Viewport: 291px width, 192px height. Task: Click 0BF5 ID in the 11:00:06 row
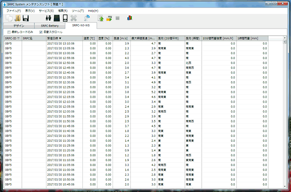click(x=8, y=170)
